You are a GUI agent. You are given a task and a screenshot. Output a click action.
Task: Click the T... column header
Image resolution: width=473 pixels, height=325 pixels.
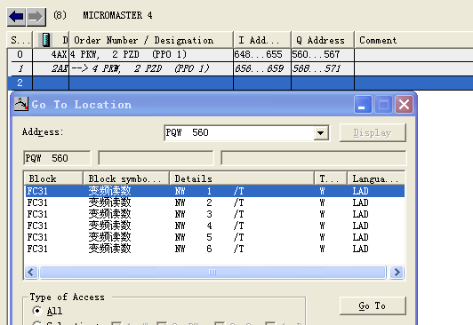click(331, 178)
